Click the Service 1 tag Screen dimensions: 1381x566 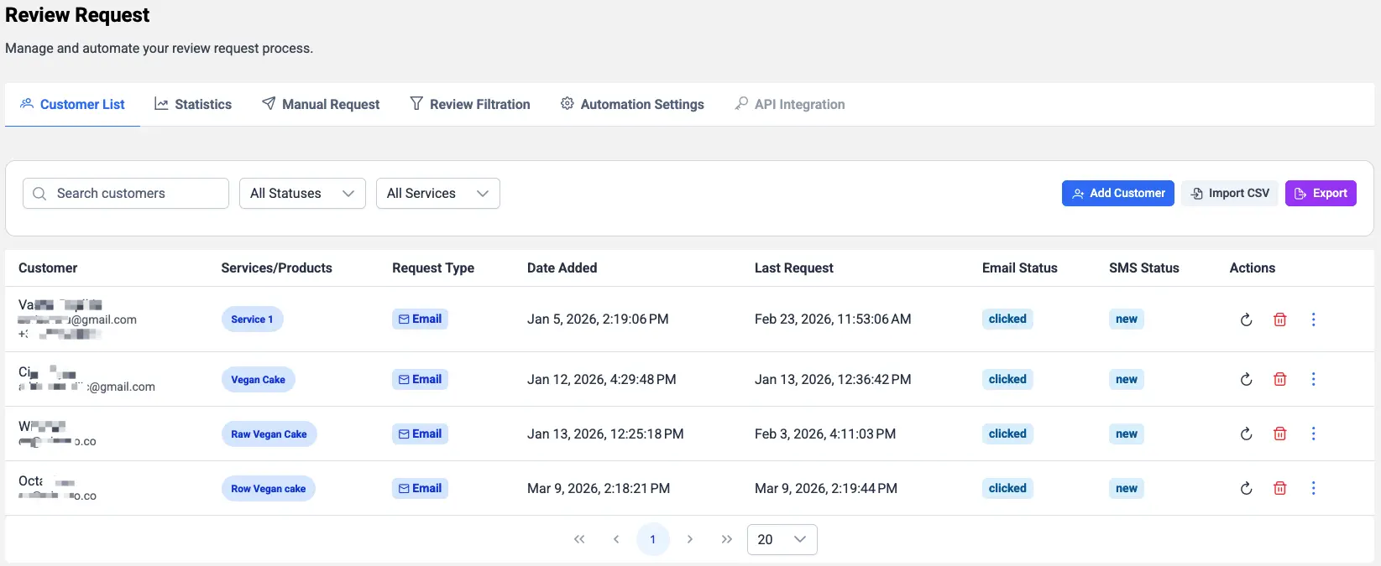click(x=253, y=319)
